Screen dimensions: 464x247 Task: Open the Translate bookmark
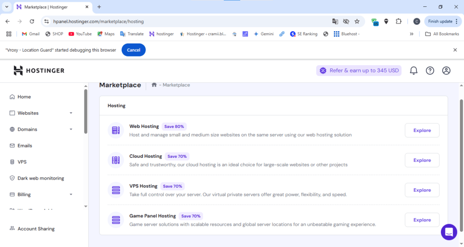tap(132, 34)
